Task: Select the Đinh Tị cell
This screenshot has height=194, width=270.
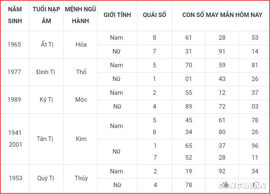Action: pos(46,72)
